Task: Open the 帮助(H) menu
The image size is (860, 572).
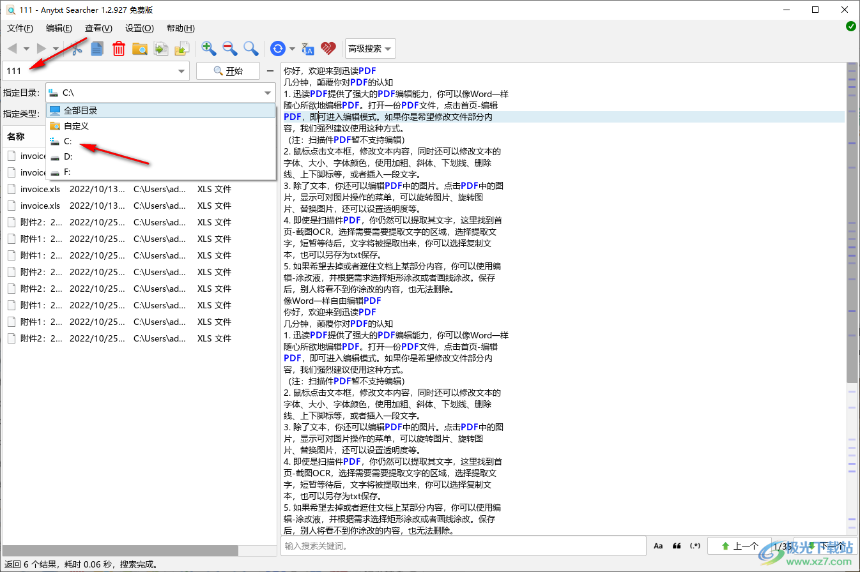Action: click(180, 28)
